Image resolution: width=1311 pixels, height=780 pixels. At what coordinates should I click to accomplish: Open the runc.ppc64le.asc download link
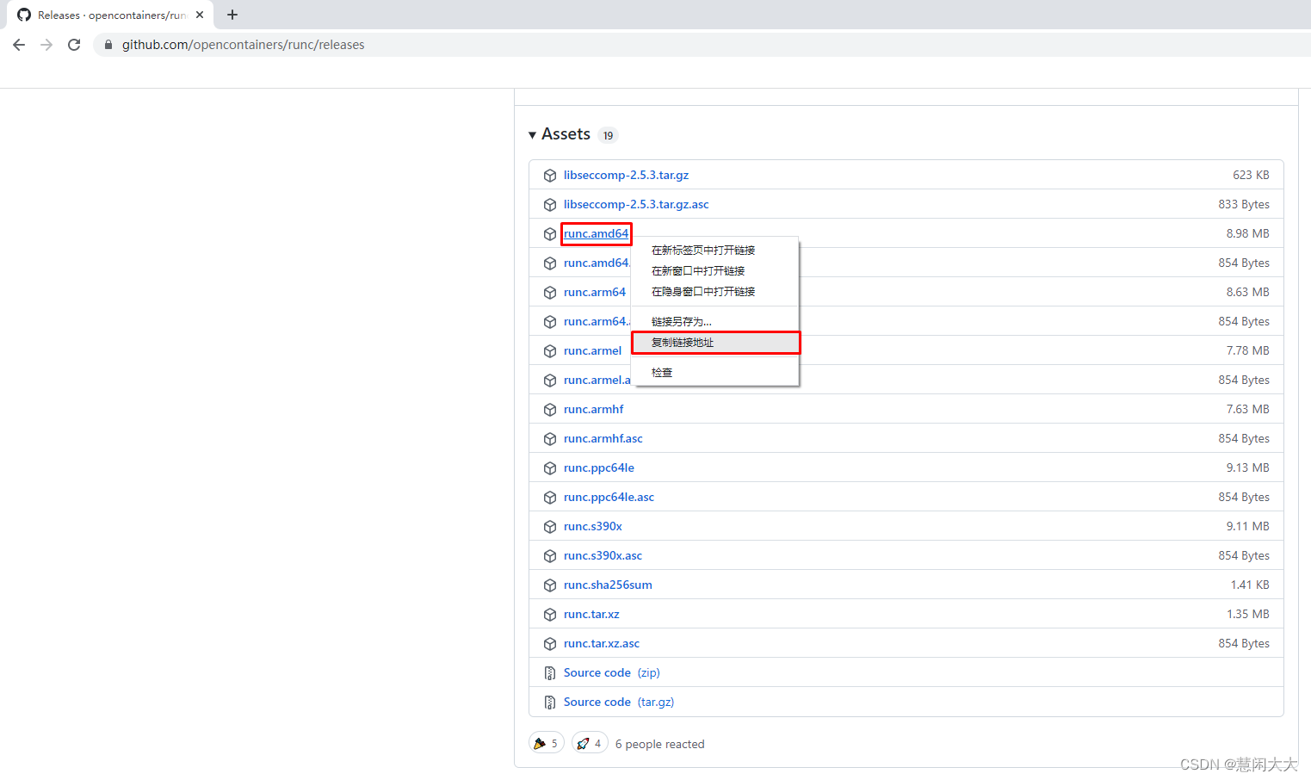tap(609, 497)
